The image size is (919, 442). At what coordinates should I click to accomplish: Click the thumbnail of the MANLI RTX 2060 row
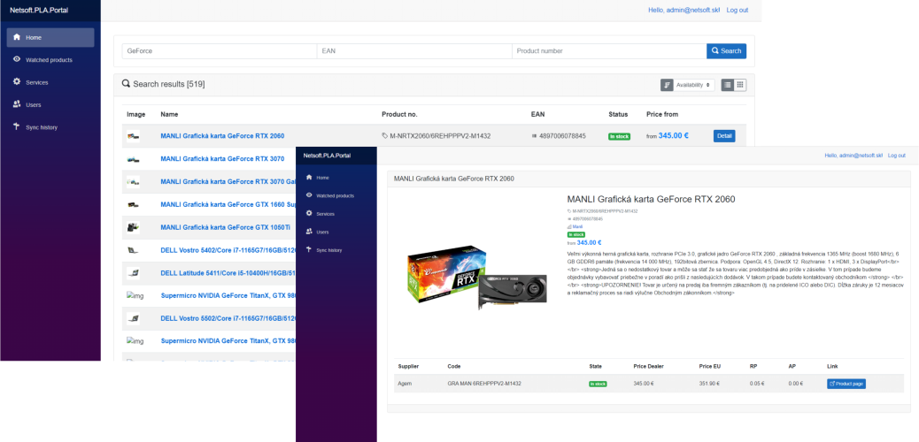pyautogui.click(x=133, y=136)
